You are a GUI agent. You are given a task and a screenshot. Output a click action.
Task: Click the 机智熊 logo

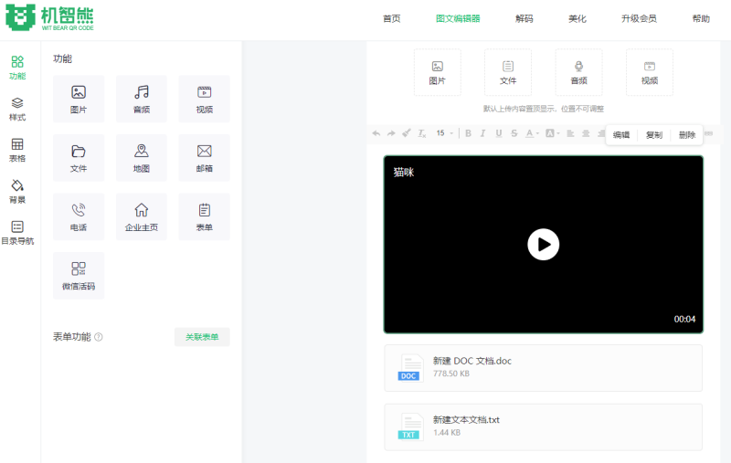(x=49, y=17)
